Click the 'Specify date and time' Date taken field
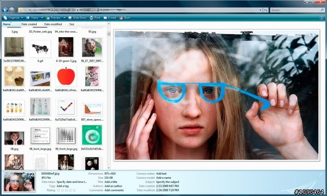This screenshot has height=196, width=327. coord(72,182)
